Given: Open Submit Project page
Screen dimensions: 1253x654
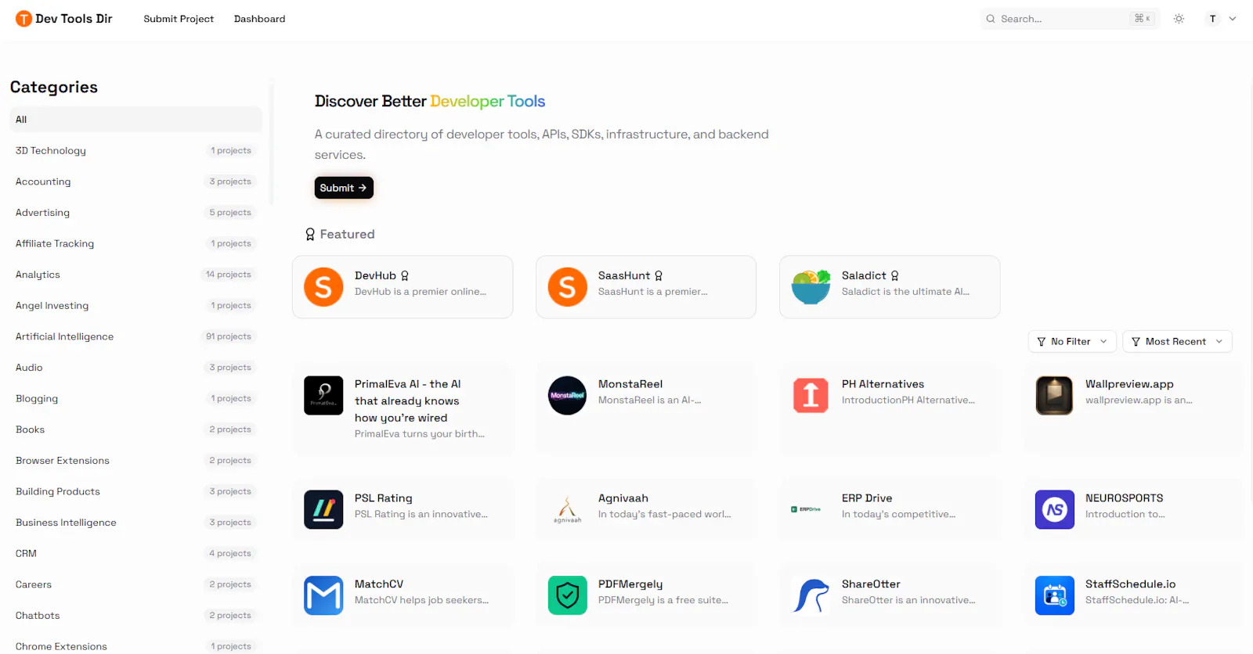Looking at the screenshot, I should click(x=179, y=19).
